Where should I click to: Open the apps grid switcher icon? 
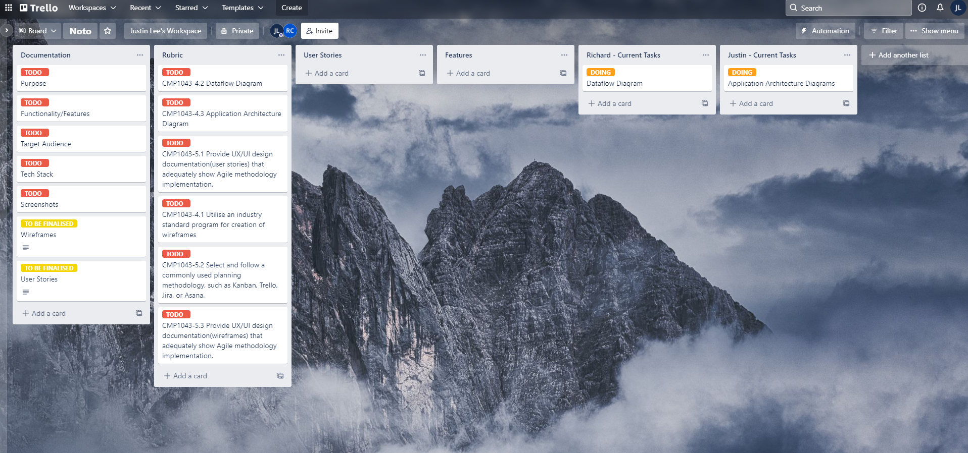click(9, 8)
